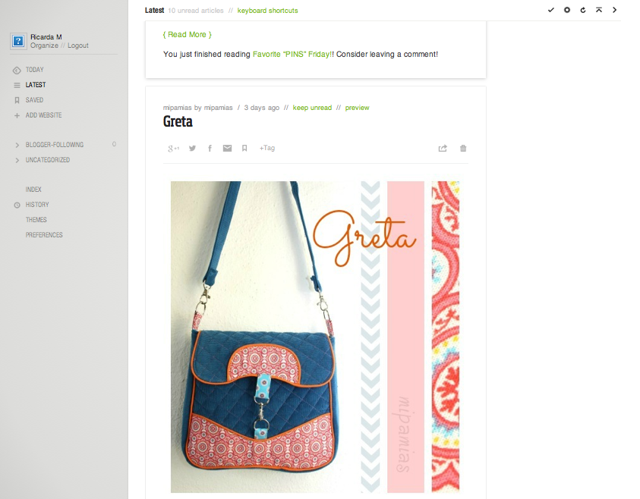This screenshot has width=640, height=499.
Task: Go to next article with right chevron
Action: tap(615, 10)
